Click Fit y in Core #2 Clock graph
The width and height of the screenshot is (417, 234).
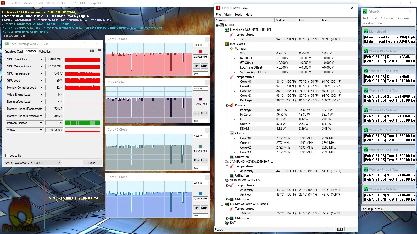click(196, 161)
